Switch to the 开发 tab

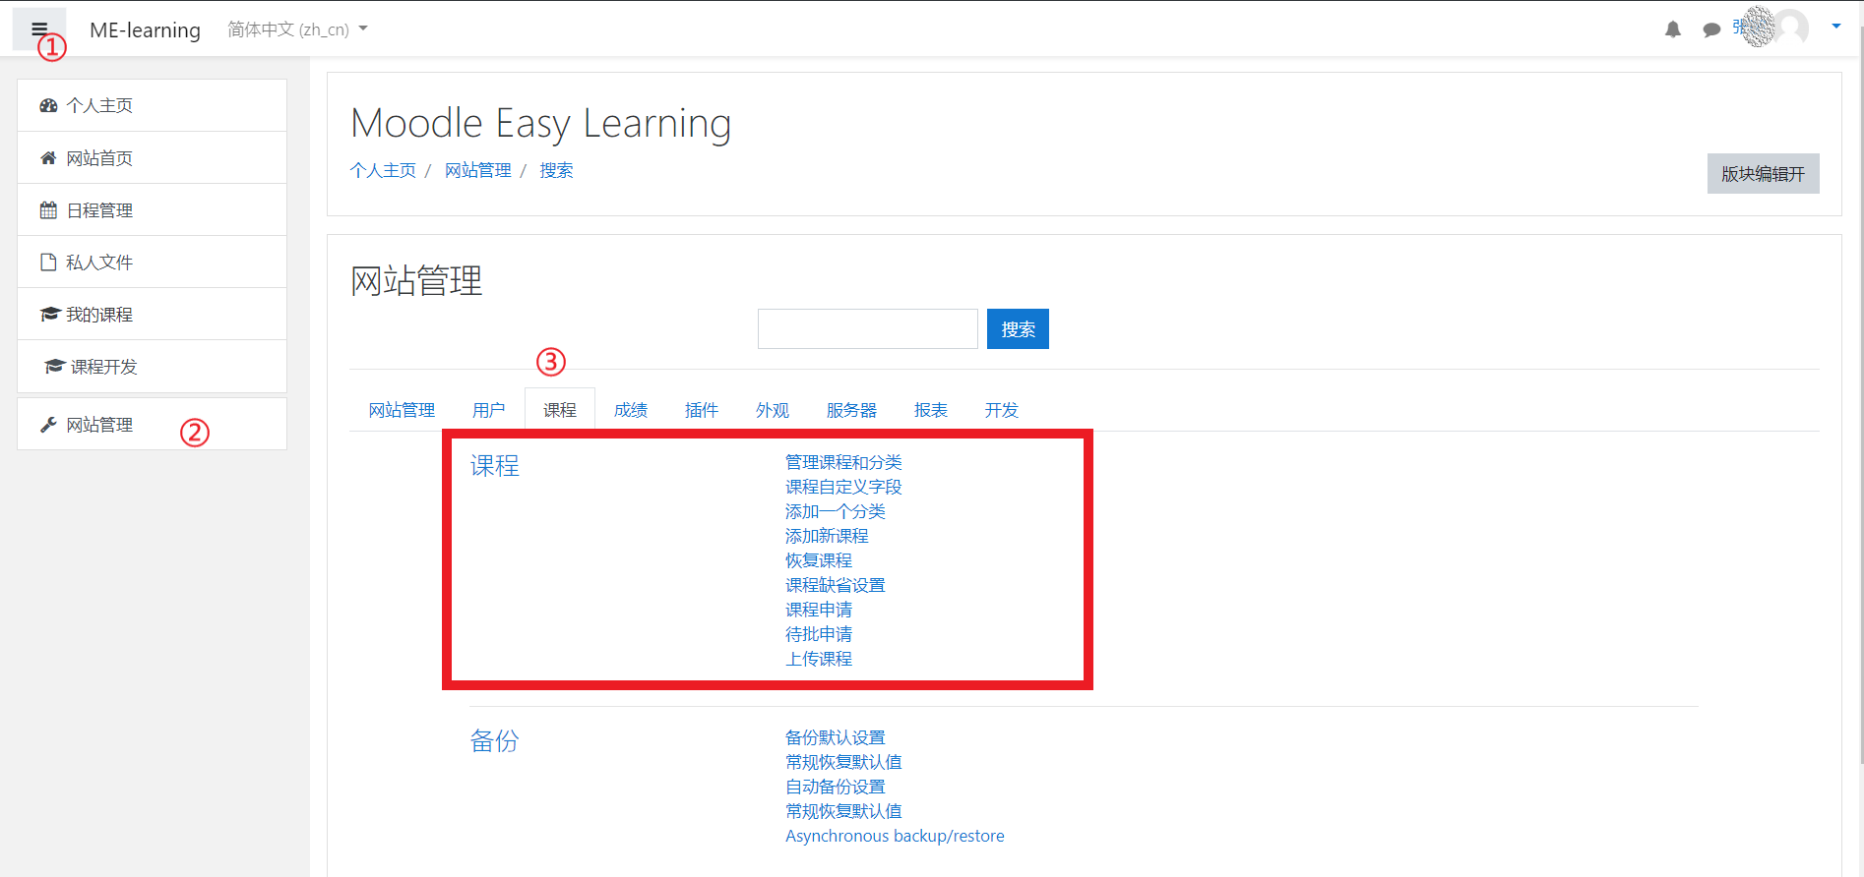tap(1002, 410)
